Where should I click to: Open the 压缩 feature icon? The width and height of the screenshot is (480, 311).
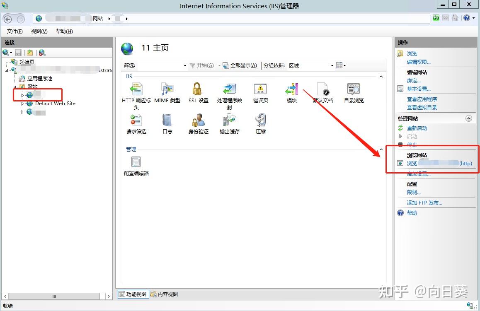pos(260,120)
